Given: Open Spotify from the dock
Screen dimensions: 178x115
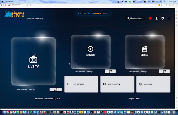Looking at the screenshot, I should (x=31, y=112).
